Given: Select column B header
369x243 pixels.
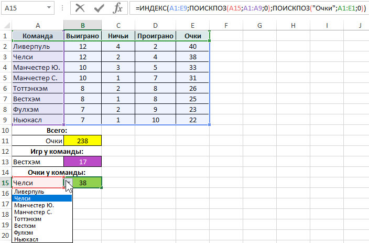Looking at the screenshot, I should pyautogui.click(x=83, y=25).
